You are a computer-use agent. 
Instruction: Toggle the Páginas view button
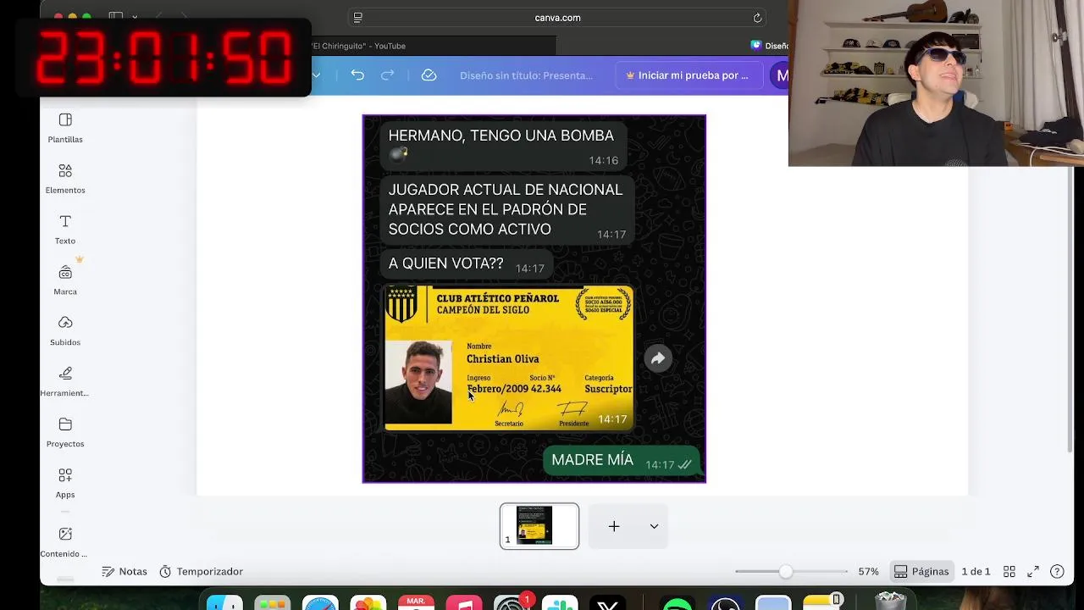click(921, 572)
